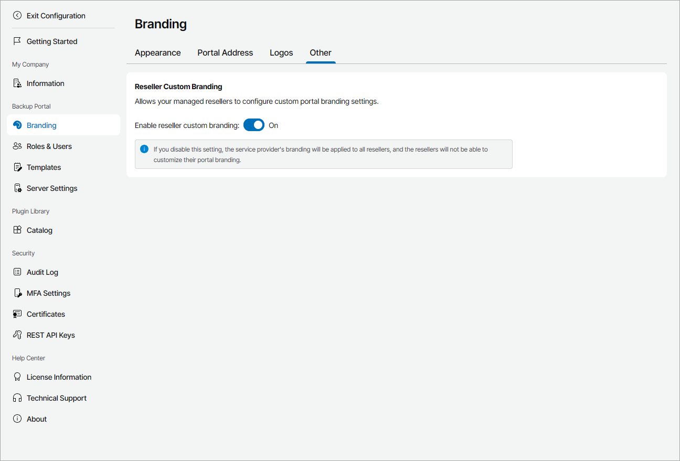Click the MFA Settings shield icon
Viewport: 680px width, 461px height.
pyautogui.click(x=17, y=293)
